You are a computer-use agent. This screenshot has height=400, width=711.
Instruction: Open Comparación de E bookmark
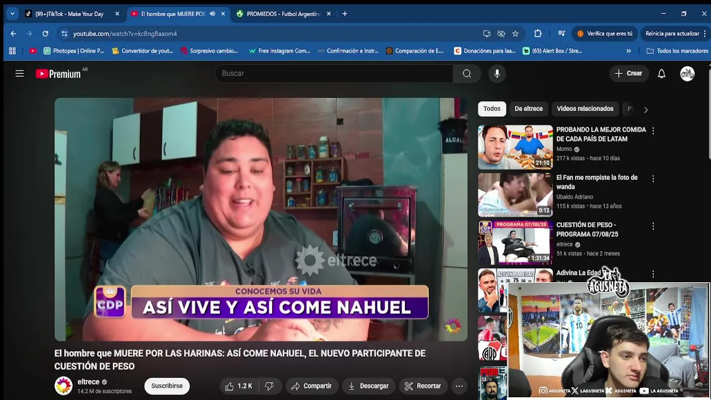(x=415, y=51)
